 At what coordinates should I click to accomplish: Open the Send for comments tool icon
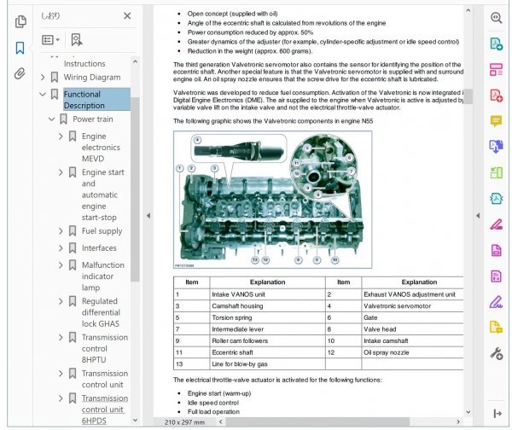point(497,327)
